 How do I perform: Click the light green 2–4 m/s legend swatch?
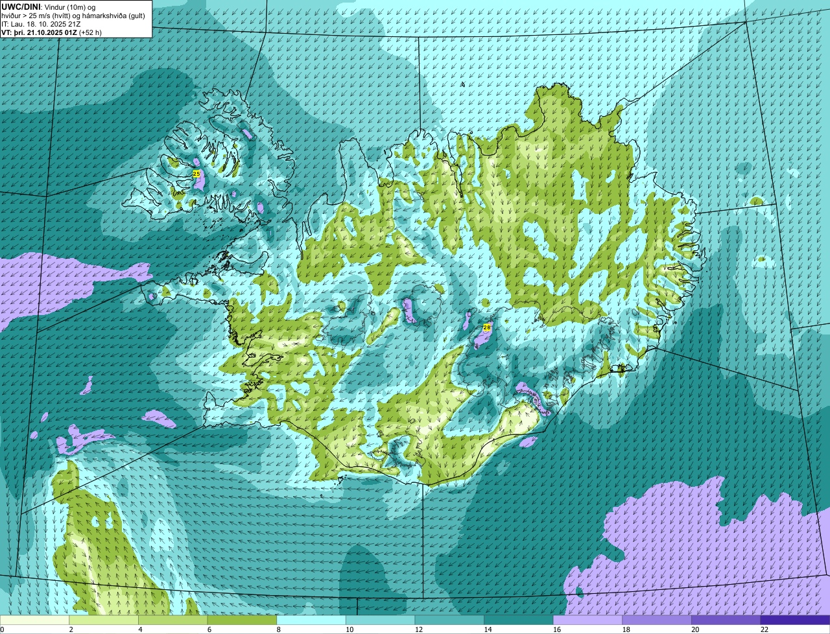coord(104,620)
